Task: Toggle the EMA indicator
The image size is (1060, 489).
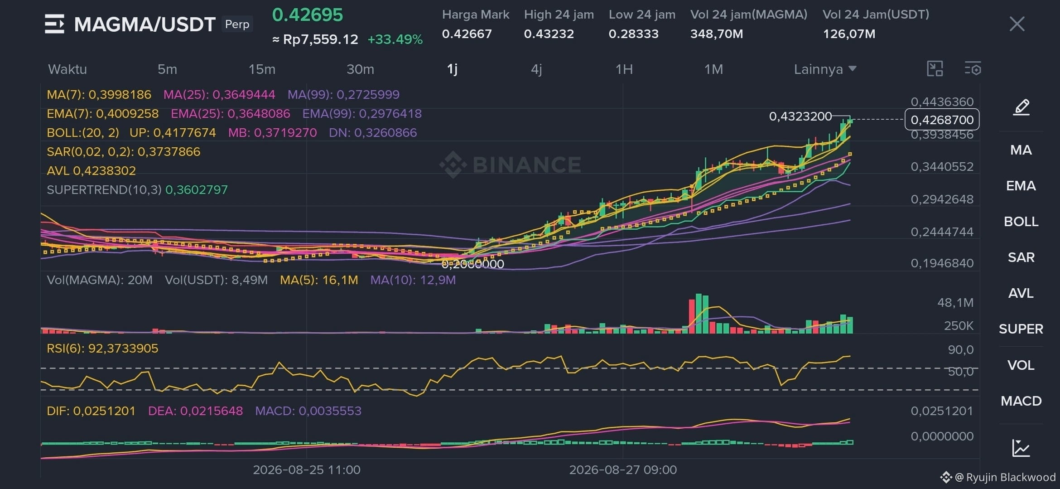Action: [1021, 186]
